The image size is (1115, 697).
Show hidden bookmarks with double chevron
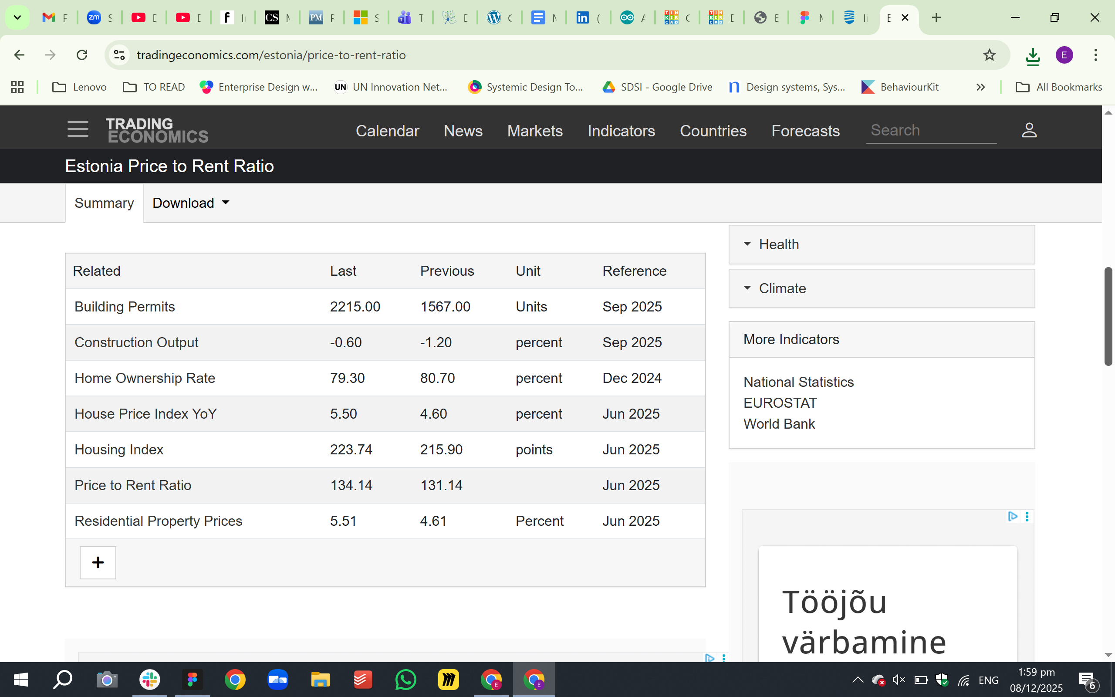pyautogui.click(x=980, y=87)
